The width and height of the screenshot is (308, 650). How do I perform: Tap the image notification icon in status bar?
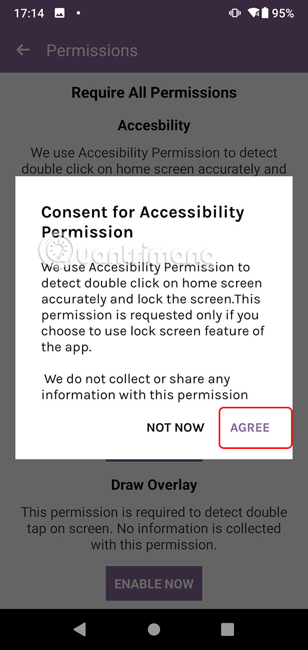click(60, 13)
